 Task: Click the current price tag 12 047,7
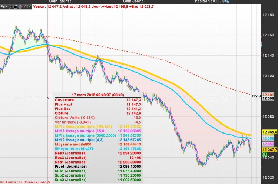tap(270, 150)
